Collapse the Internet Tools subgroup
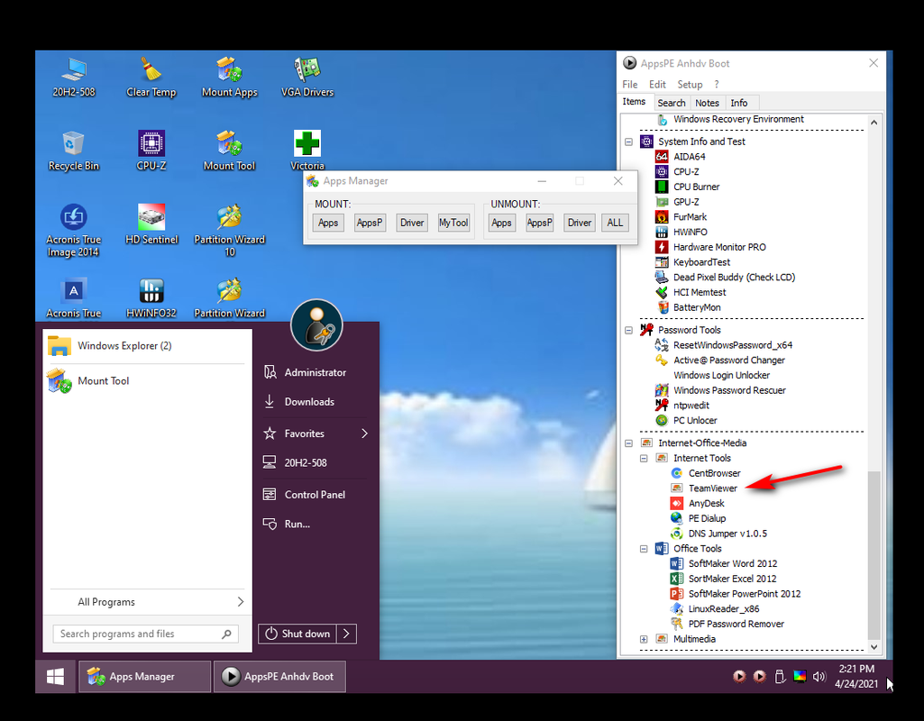 pyautogui.click(x=644, y=458)
